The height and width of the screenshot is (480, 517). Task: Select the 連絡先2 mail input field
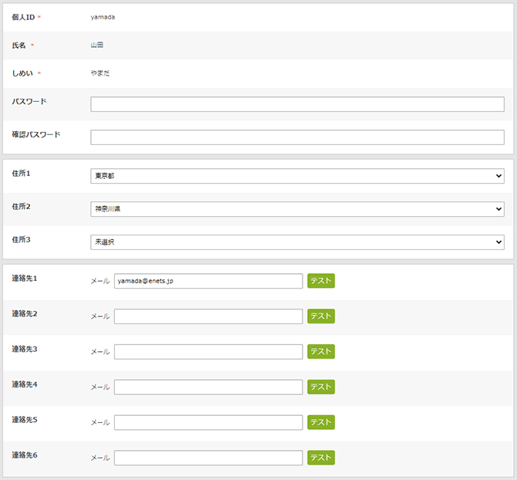coord(208,316)
